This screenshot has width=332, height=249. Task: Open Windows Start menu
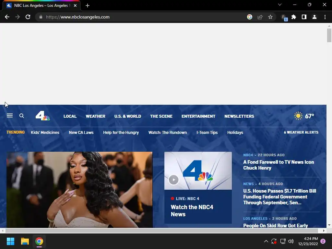(x=10, y=241)
